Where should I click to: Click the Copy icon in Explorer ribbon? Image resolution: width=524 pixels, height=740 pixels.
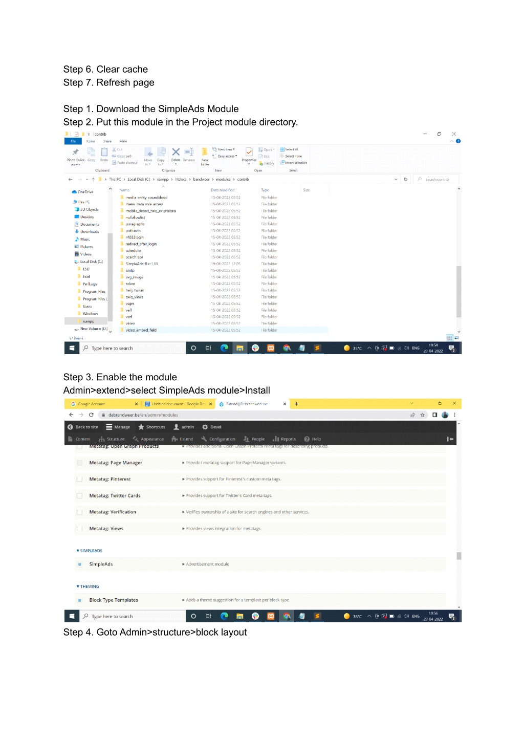[91, 154]
